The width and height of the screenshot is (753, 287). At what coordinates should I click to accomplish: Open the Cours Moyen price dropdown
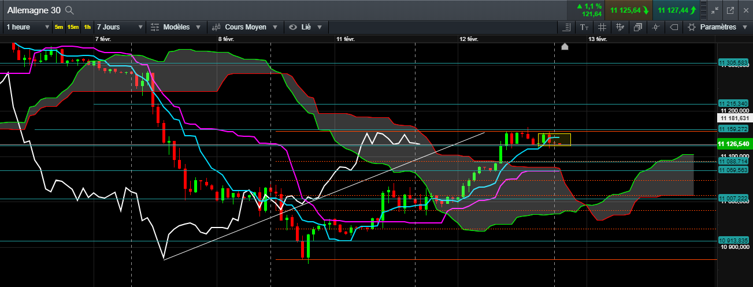(x=245, y=27)
